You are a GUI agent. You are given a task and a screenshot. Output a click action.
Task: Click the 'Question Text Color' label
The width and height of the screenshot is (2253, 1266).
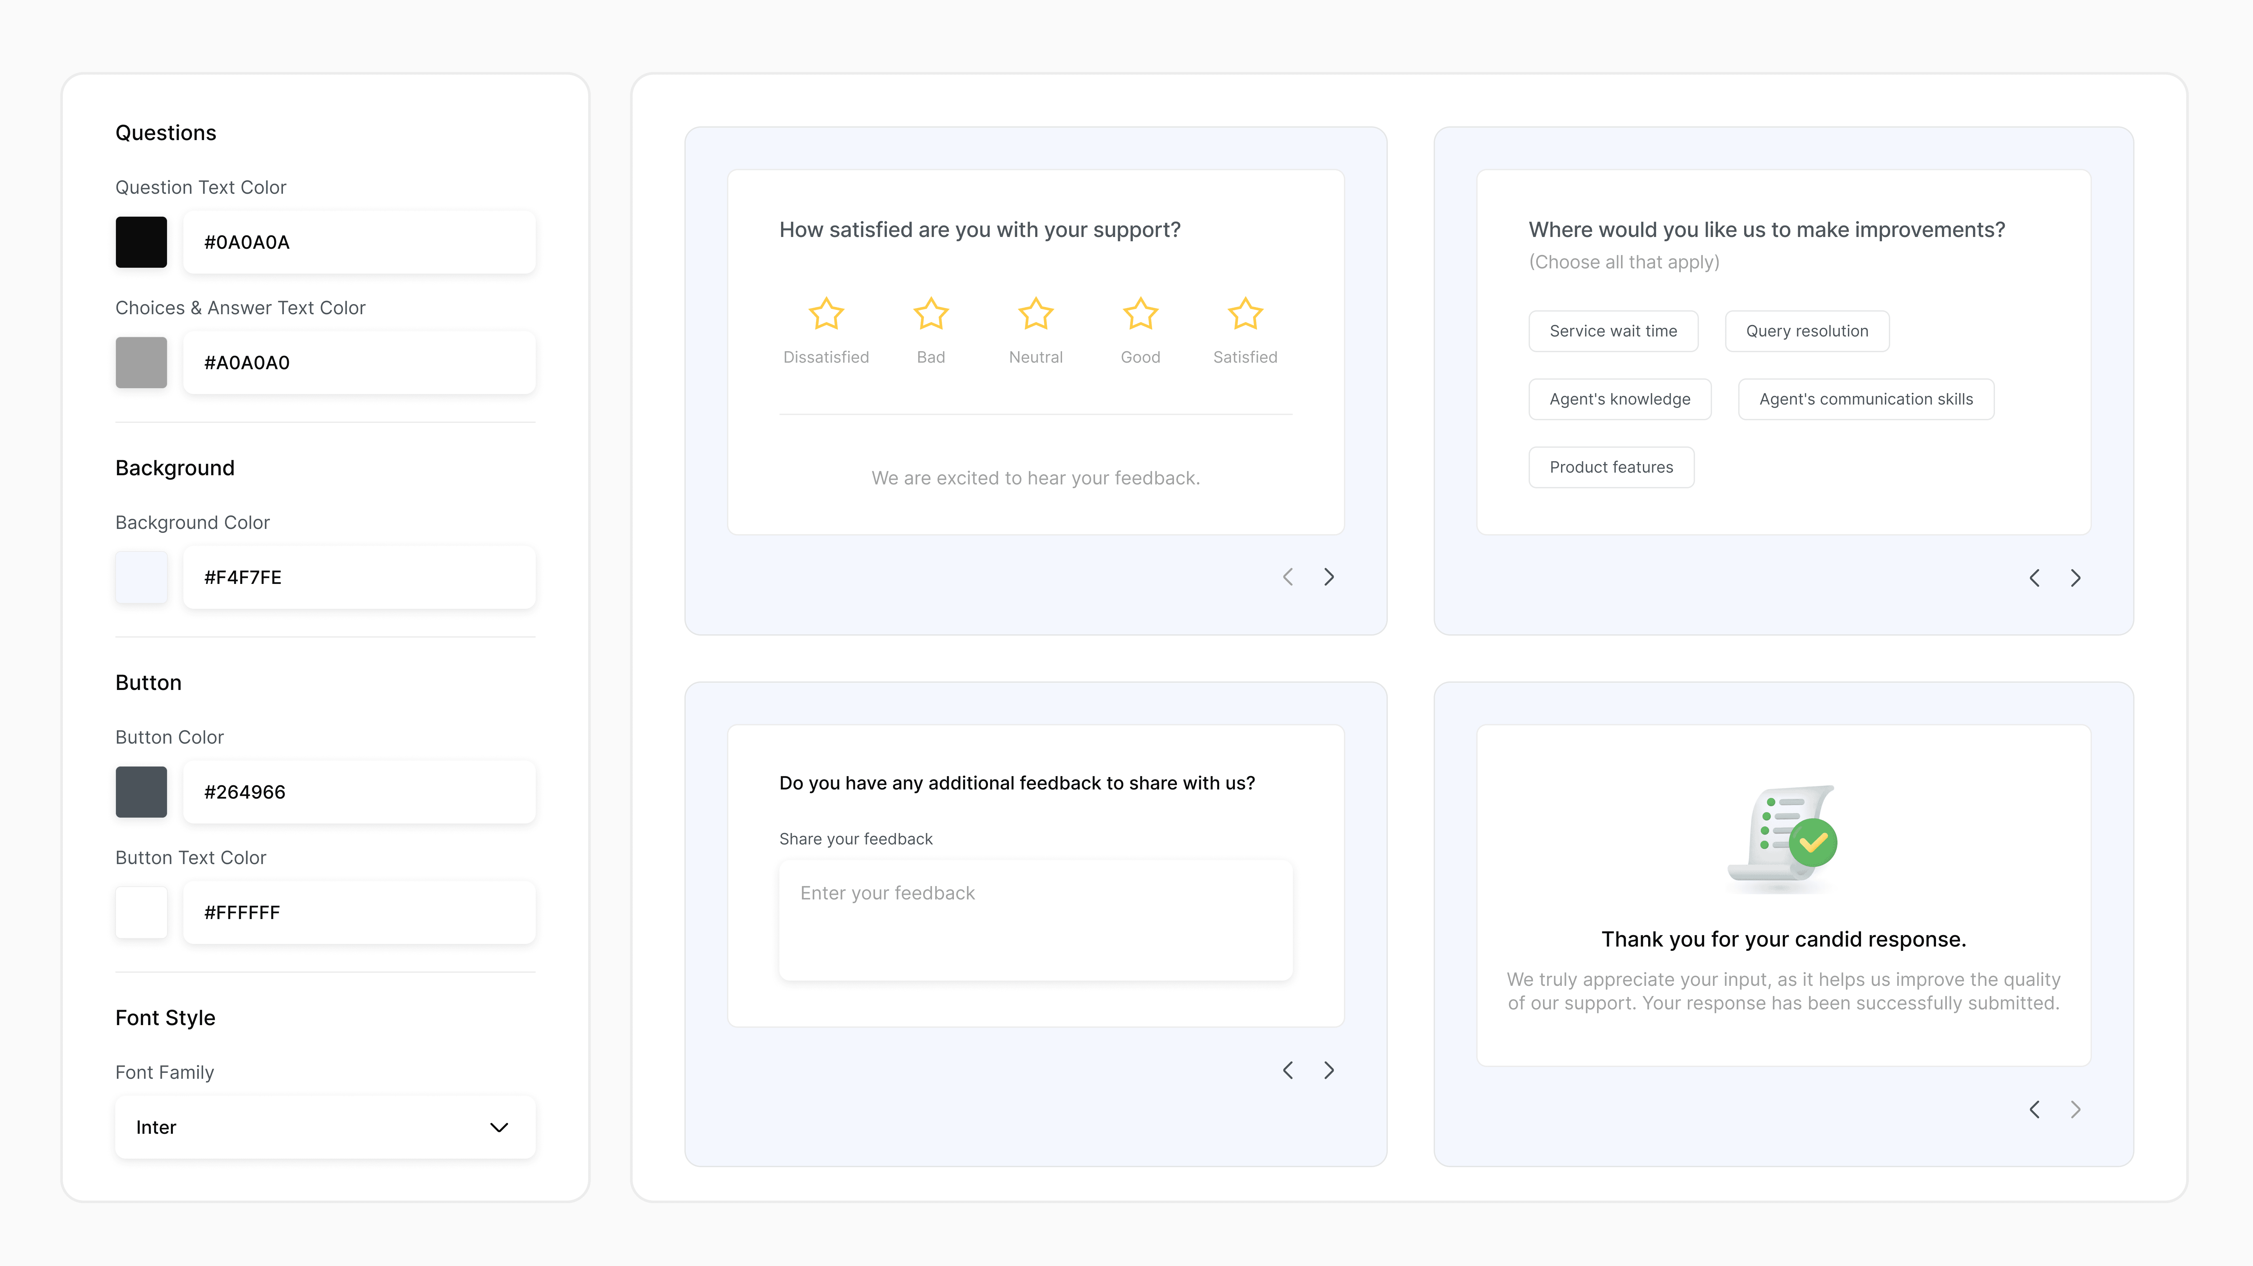[x=200, y=188]
